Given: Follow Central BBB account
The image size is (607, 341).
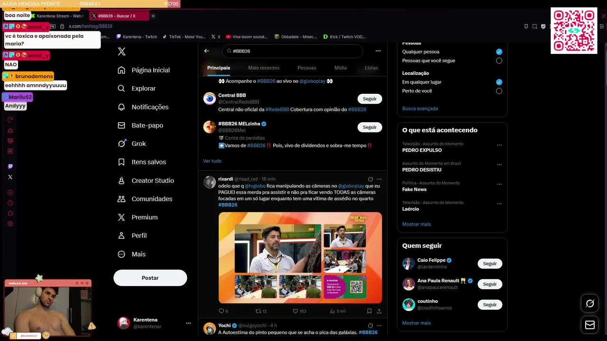Looking at the screenshot, I should [369, 99].
